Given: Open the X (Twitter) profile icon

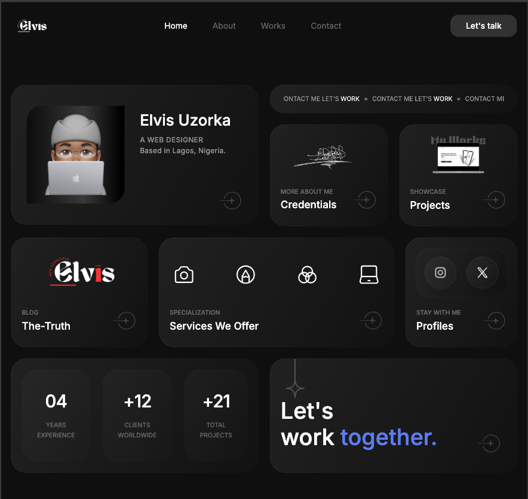Looking at the screenshot, I should coord(482,272).
